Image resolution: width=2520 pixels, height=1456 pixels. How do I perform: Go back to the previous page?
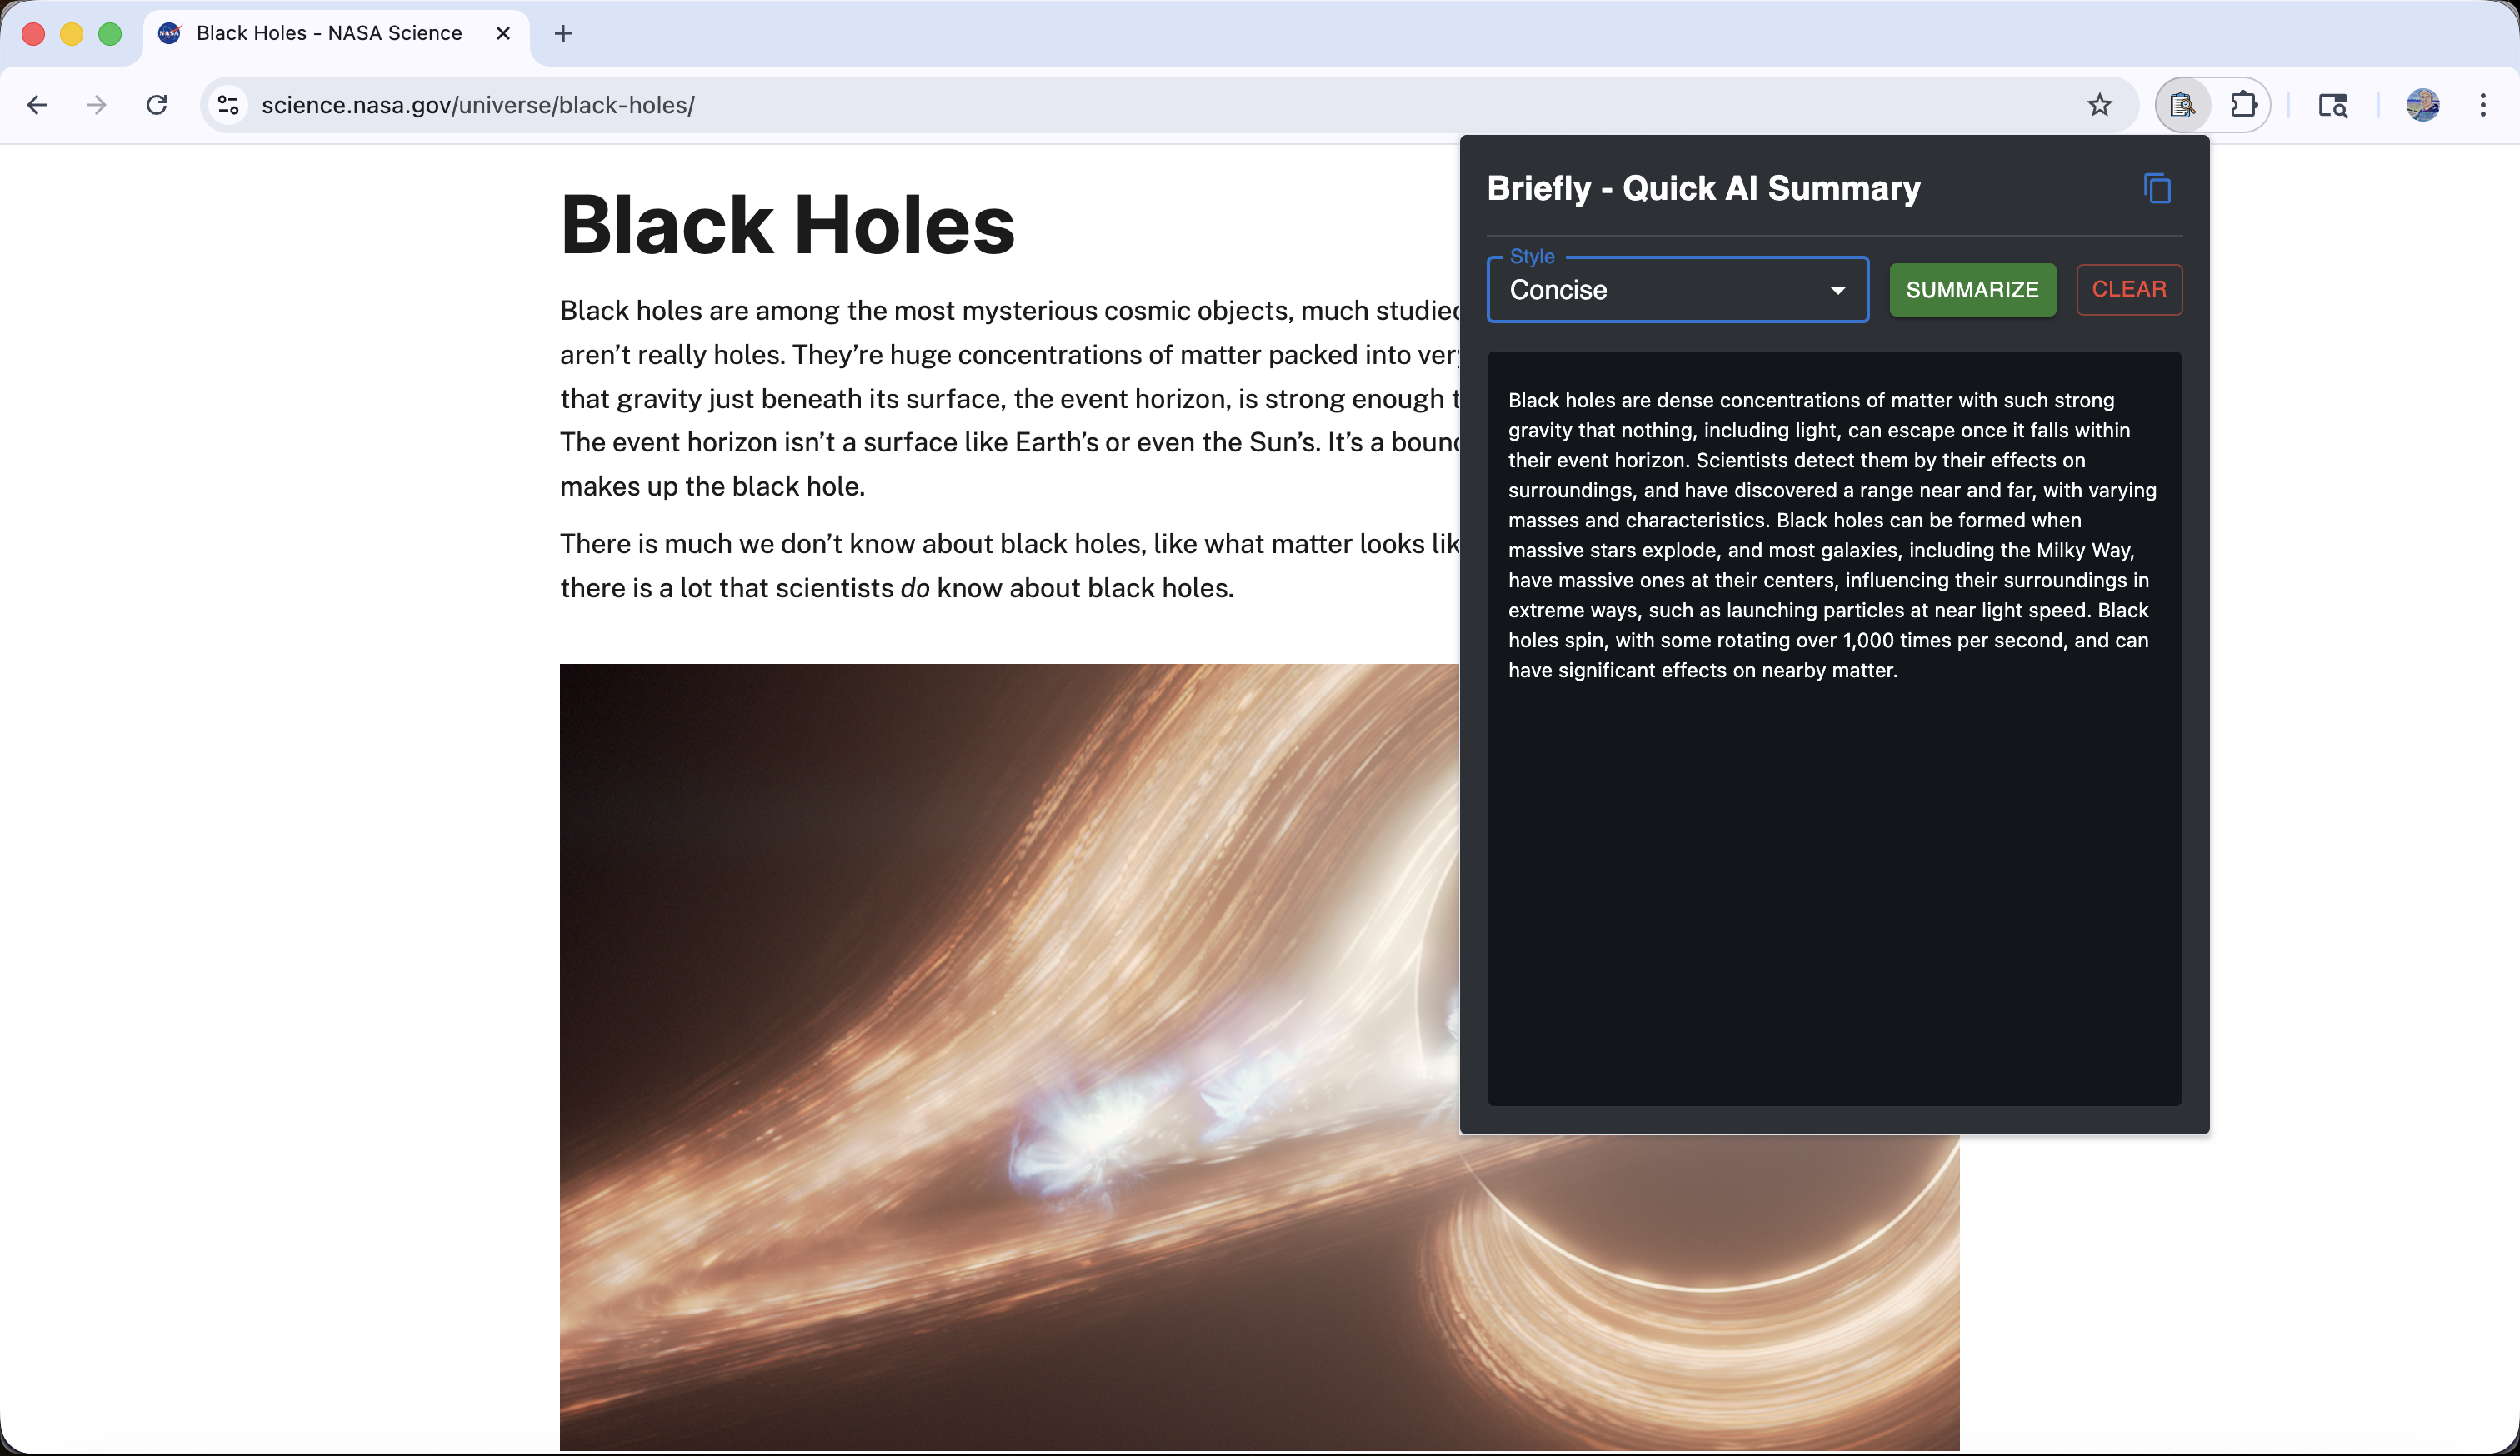click(37, 105)
